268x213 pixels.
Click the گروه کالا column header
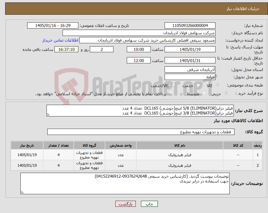[x=89, y=145]
